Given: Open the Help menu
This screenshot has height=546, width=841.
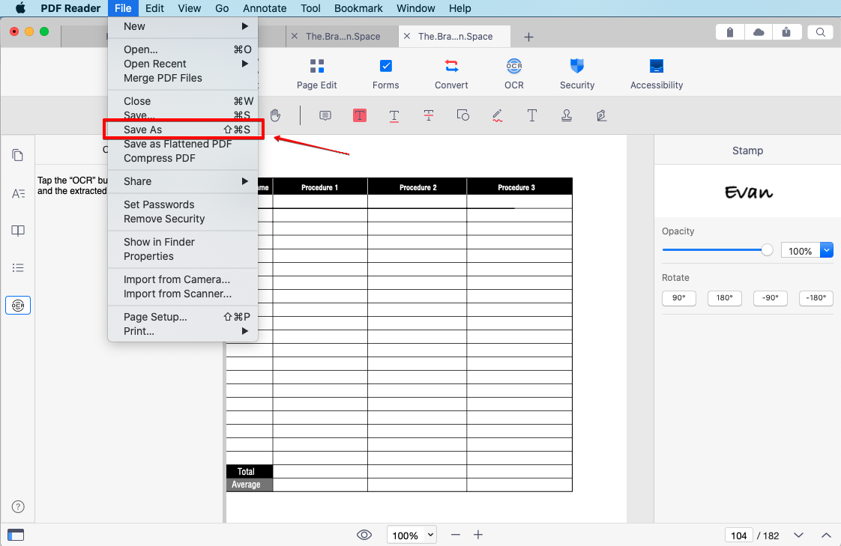Looking at the screenshot, I should pyautogui.click(x=459, y=8).
